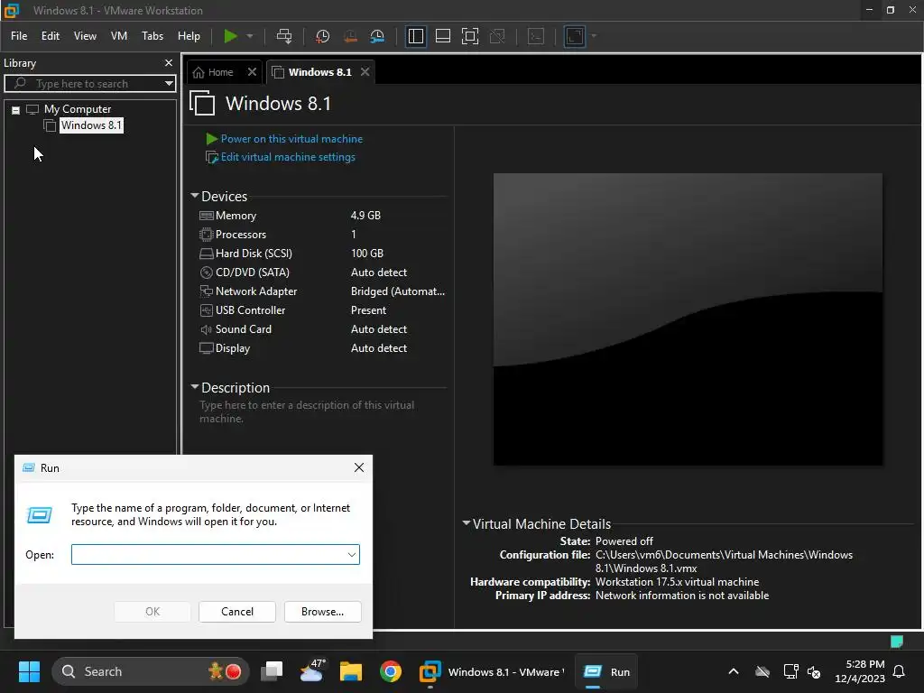Click the VMware Workstation taskbar button
The height and width of the screenshot is (693, 924).
(492, 671)
